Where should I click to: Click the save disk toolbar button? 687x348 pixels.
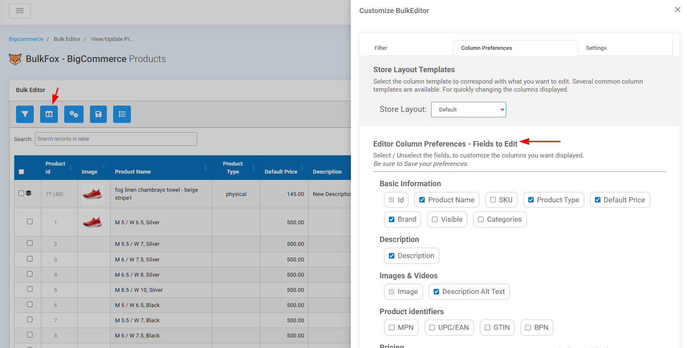[98, 114]
